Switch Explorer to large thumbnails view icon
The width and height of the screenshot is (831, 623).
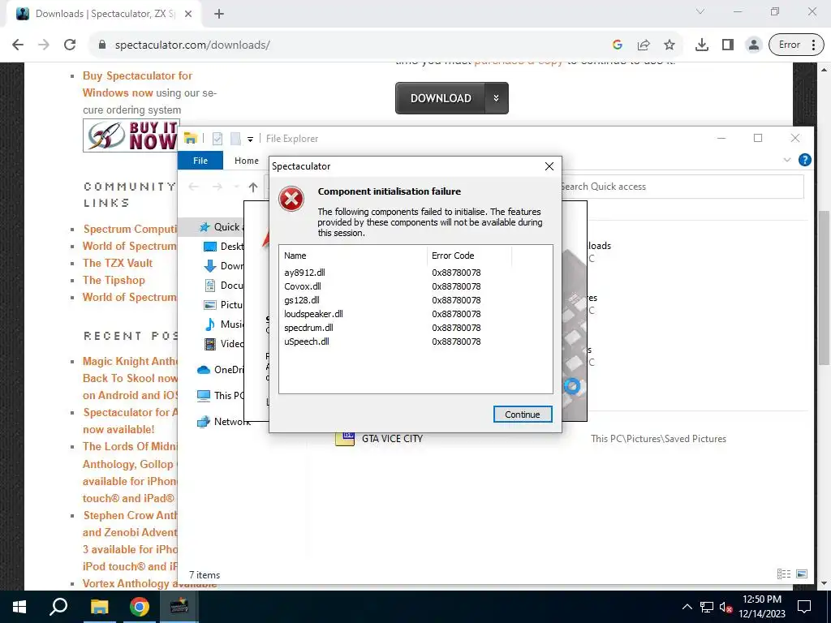pos(802,574)
